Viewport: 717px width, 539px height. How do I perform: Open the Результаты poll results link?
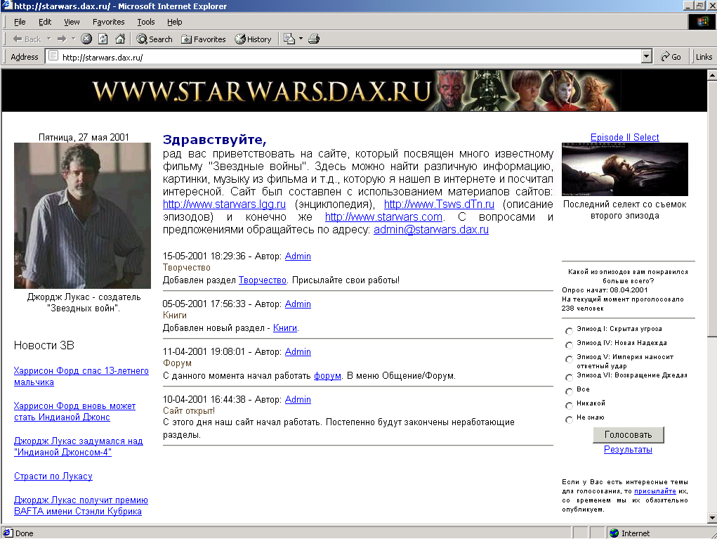coord(628,449)
